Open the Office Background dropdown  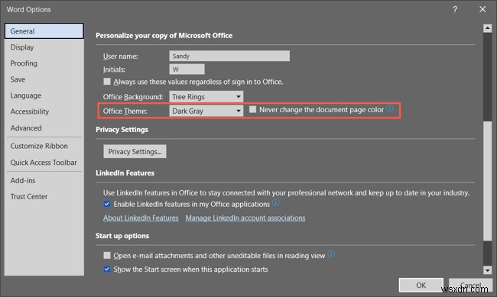206,96
